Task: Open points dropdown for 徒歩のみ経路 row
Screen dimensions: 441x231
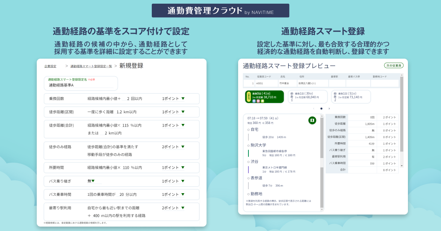Action: tap(173, 147)
